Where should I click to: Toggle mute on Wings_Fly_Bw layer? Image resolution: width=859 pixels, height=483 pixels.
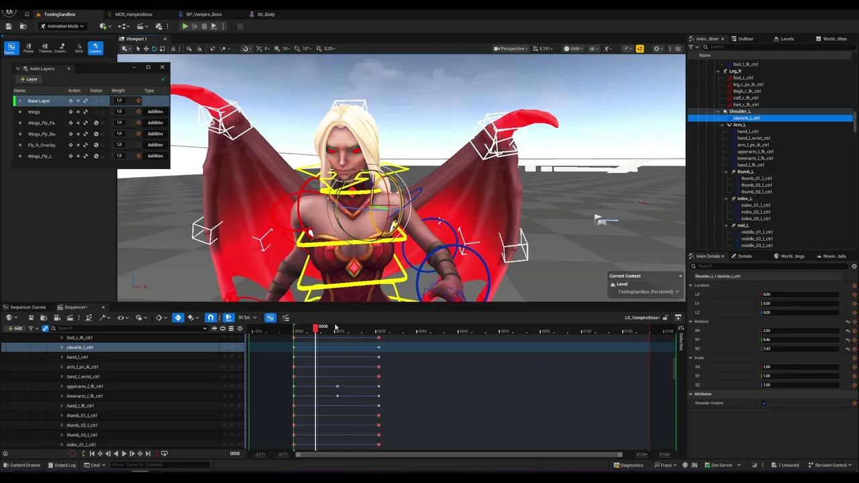[96, 133]
